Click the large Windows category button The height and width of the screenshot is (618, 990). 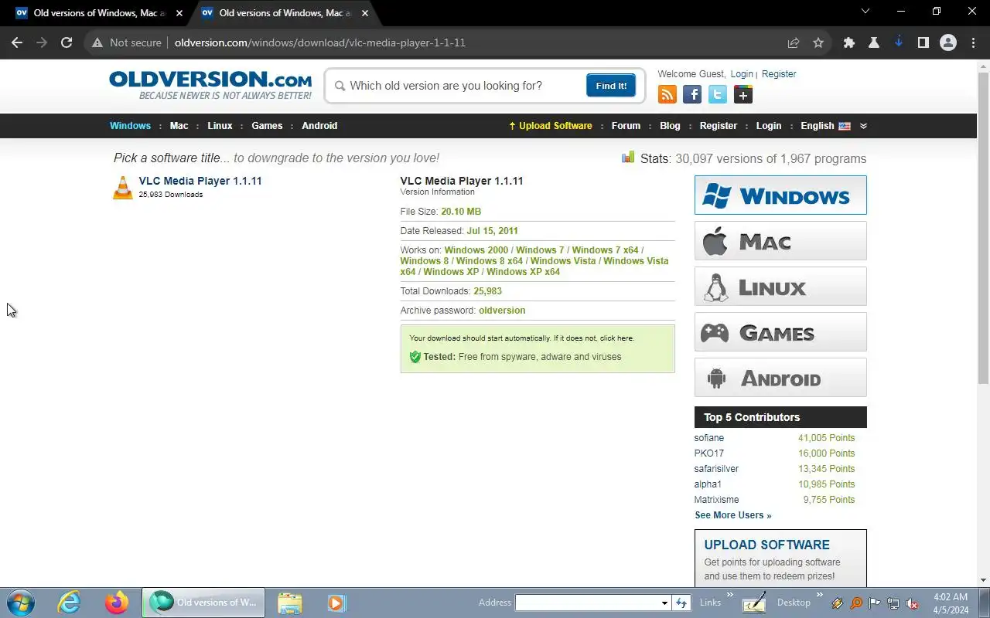780,195
